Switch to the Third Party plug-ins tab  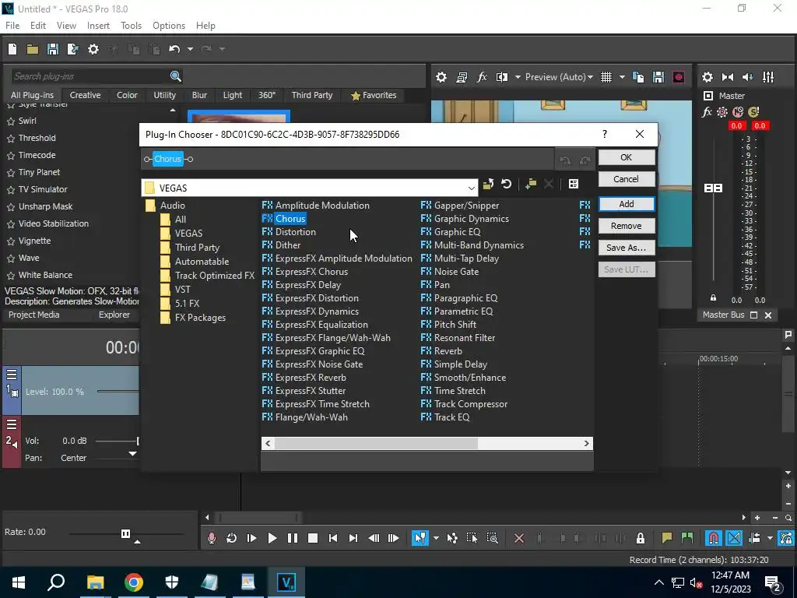pos(312,95)
